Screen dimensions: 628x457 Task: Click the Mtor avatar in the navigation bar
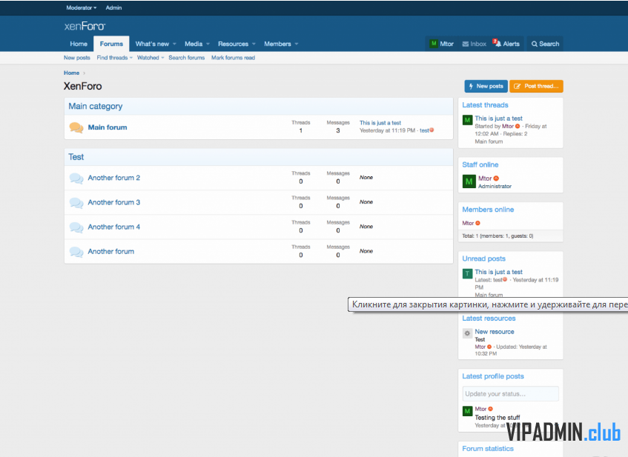433,44
